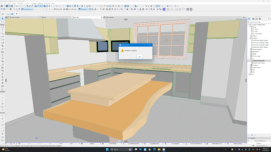Open the View Map icon in Navigator

coord(253,19)
